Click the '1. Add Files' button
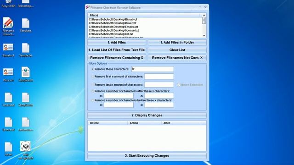This screenshot has width=294, height=165. [x=117, y=43]
